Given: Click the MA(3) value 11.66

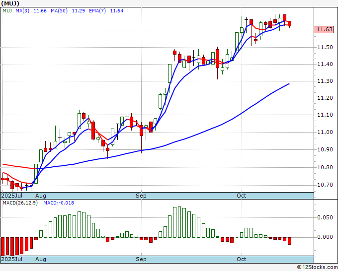Looking at the screenshot, I should pyautogui.click(x=40, y=10).
